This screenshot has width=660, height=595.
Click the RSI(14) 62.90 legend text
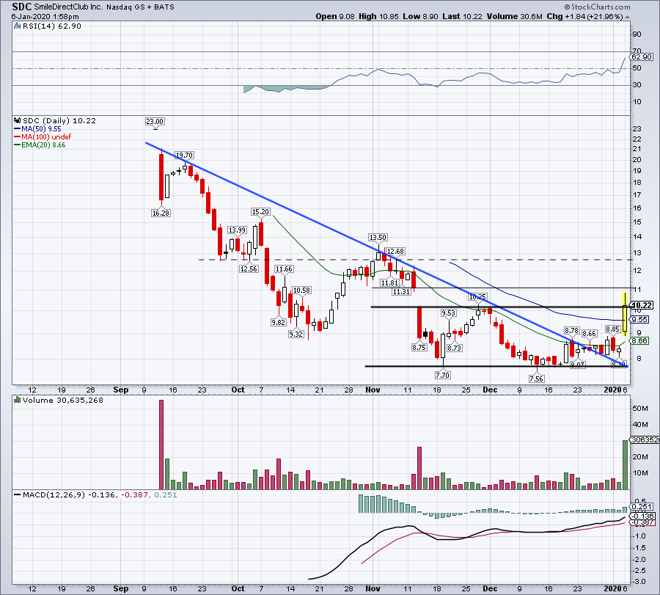coord(52,26)
